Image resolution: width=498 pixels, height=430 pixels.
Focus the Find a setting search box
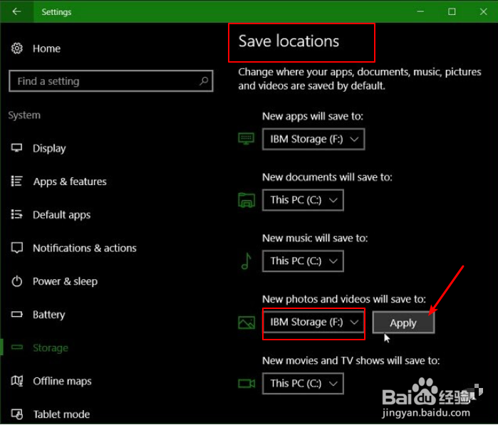[x=111, y=81]
